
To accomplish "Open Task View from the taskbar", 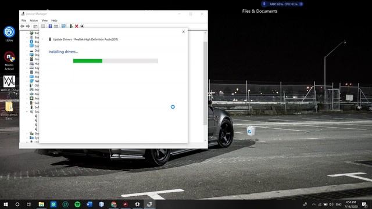I will point(29,204).
